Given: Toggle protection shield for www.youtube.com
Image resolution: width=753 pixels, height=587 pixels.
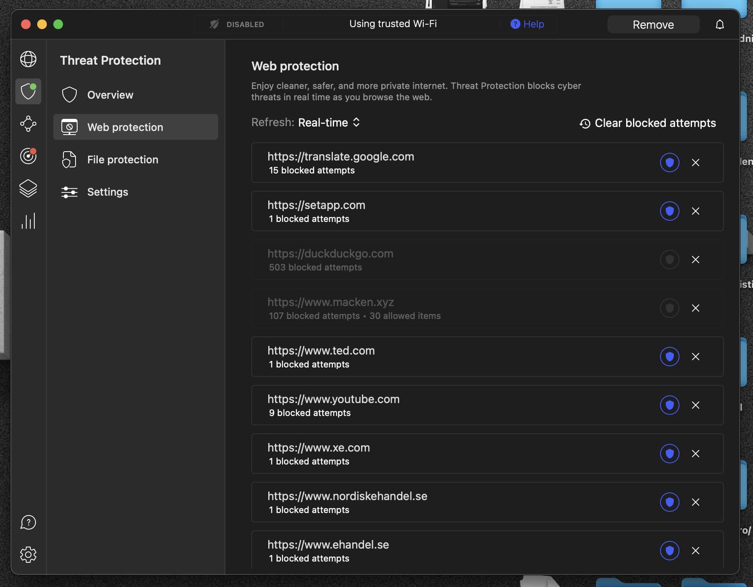Looking at the screenshot, I should (670, 405).
